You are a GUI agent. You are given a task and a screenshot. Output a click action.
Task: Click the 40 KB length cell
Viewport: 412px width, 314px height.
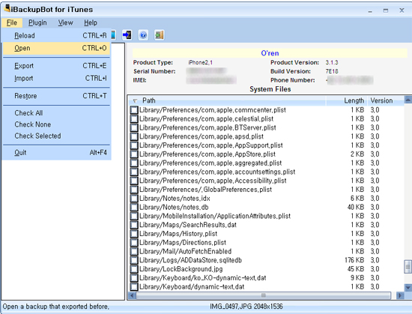[x=356, y=208]
